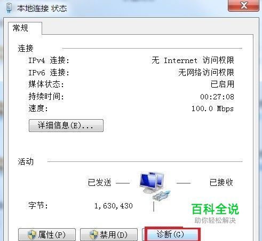
Task: Click the IPv4 连接 status value
Action: point(193,60)
